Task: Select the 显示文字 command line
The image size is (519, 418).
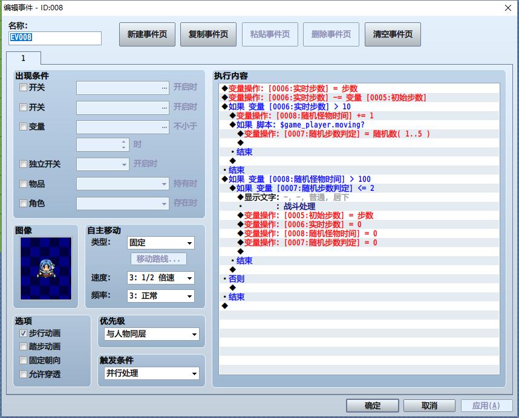Action: click(x=359, y=198)
